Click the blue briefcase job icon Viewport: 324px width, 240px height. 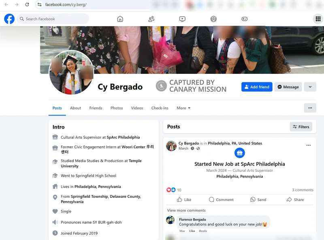pyautogui.click(x=240, y=153)
